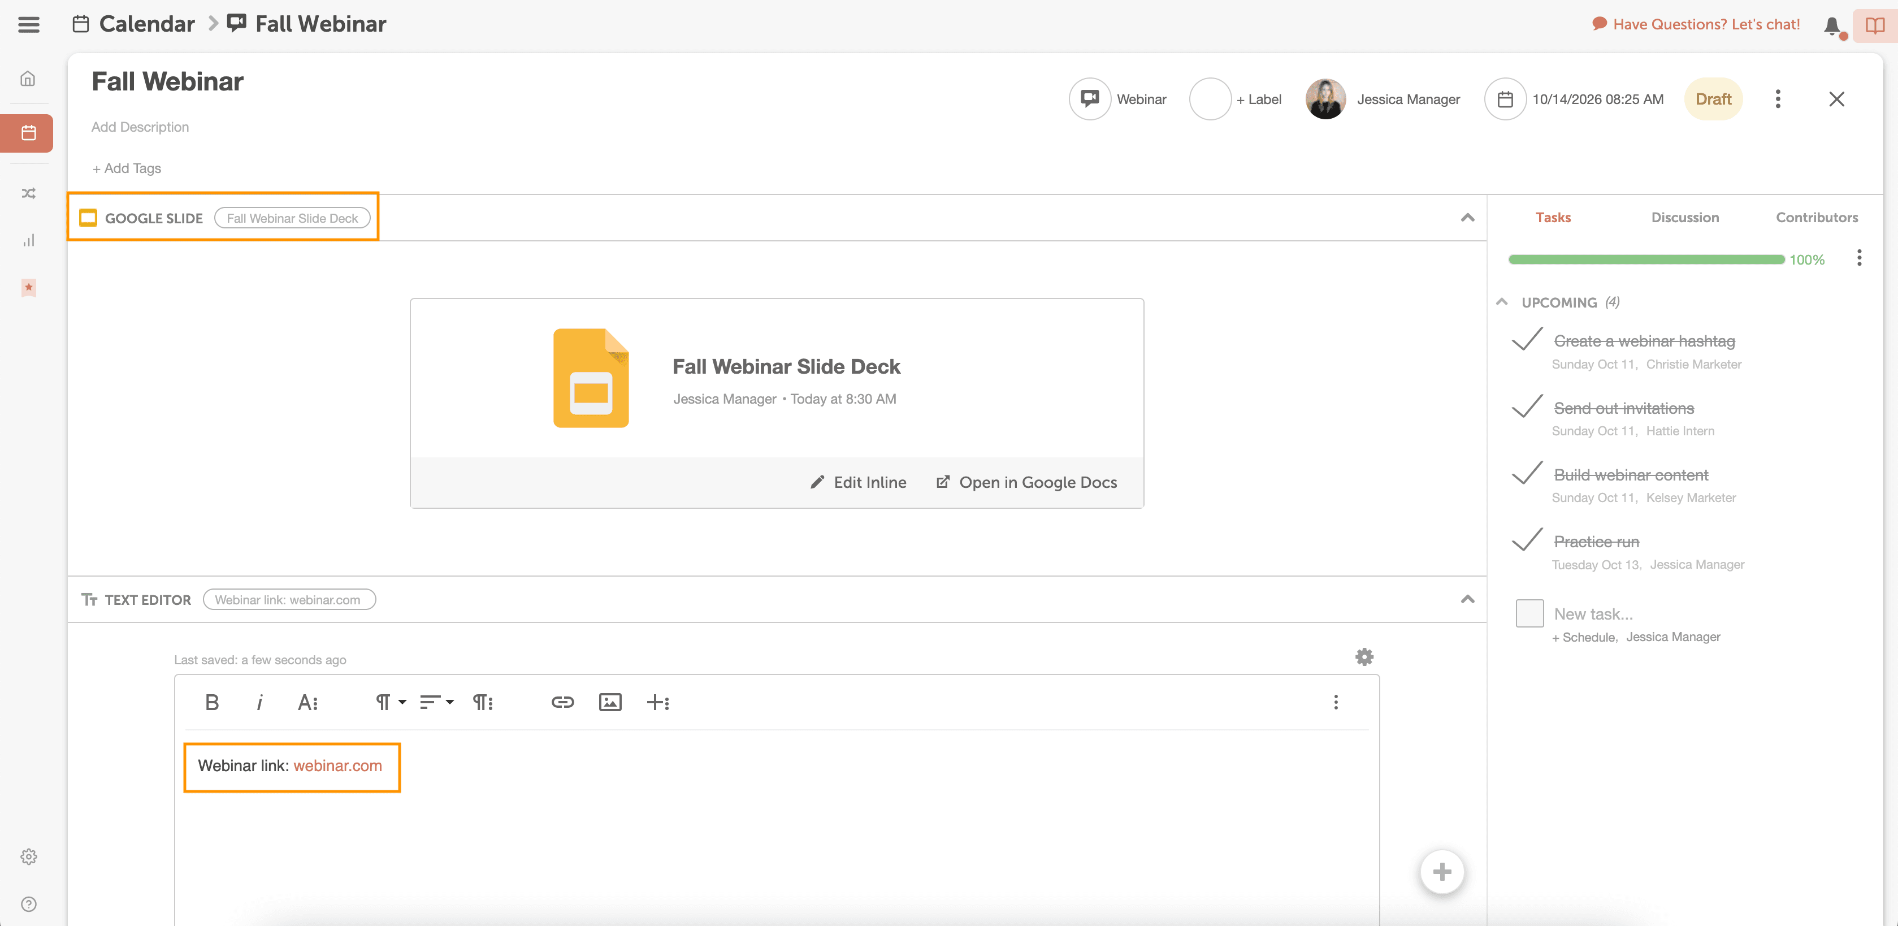Collapse the Google Slide section
Screen dimensions: 1898x926
coord(1467,217)
